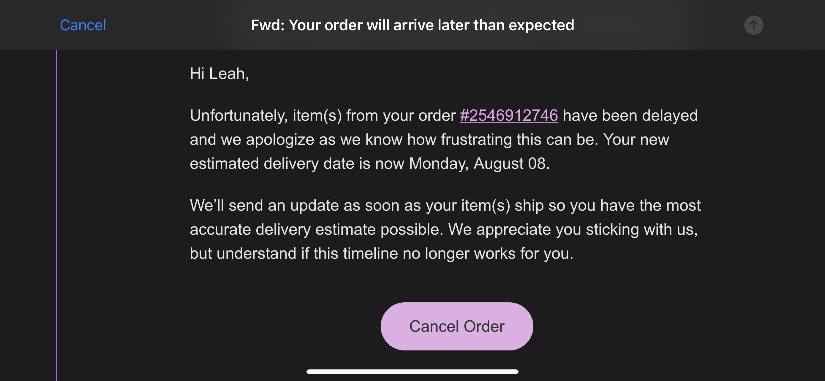Click the 'Your new' sentence start
825x381 pixels.
[x=636, y=139]
